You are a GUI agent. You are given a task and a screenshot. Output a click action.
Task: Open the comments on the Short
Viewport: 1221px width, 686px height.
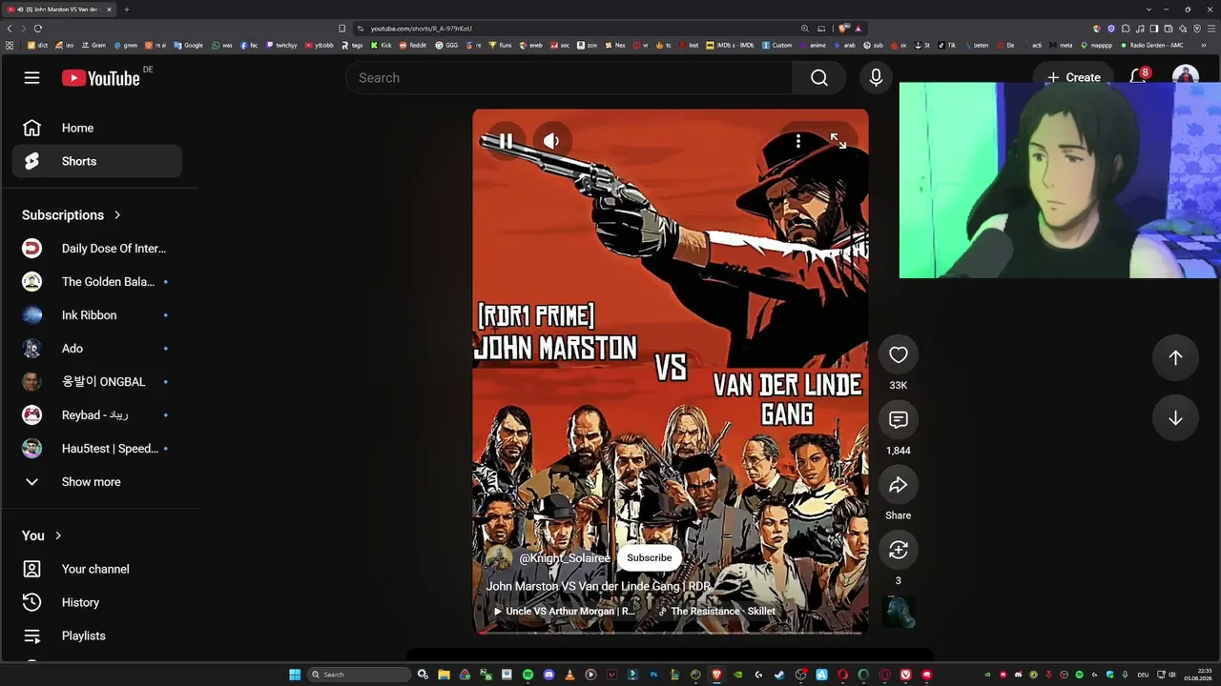click(899, 420)
